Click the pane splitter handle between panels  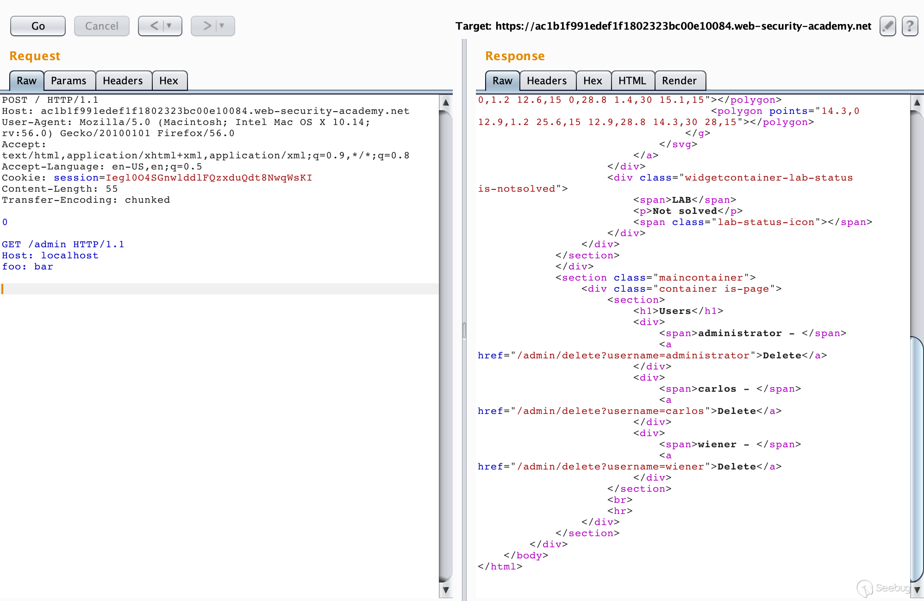(464, 331)
